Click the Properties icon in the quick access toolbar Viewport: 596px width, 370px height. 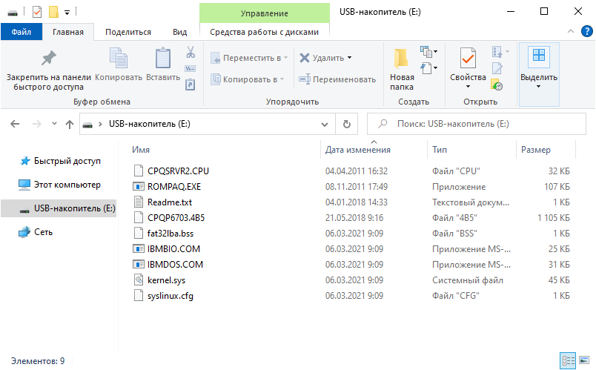(37, 12)
